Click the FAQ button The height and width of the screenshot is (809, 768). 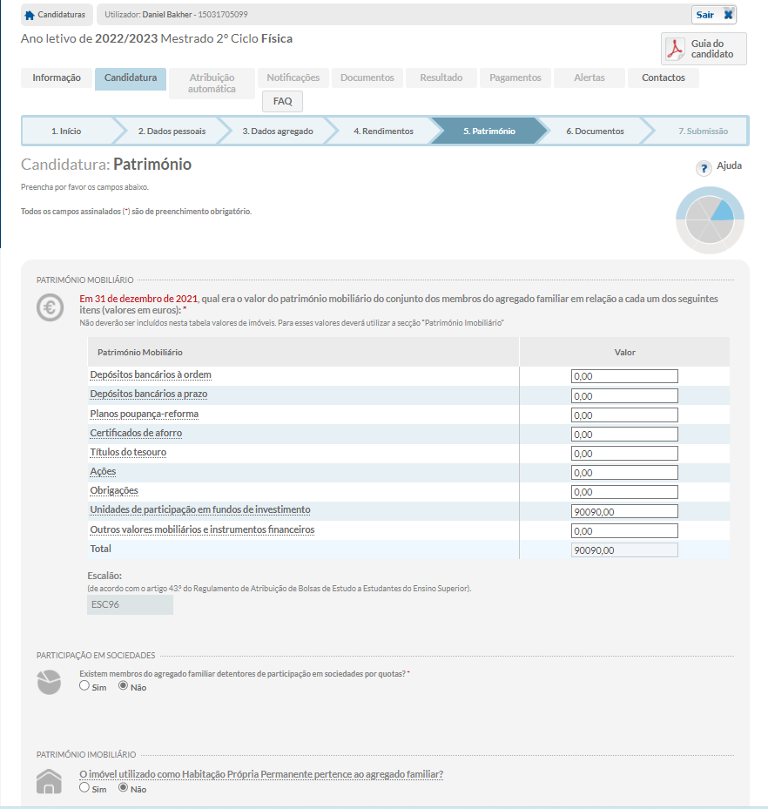[x=283, y=101]
